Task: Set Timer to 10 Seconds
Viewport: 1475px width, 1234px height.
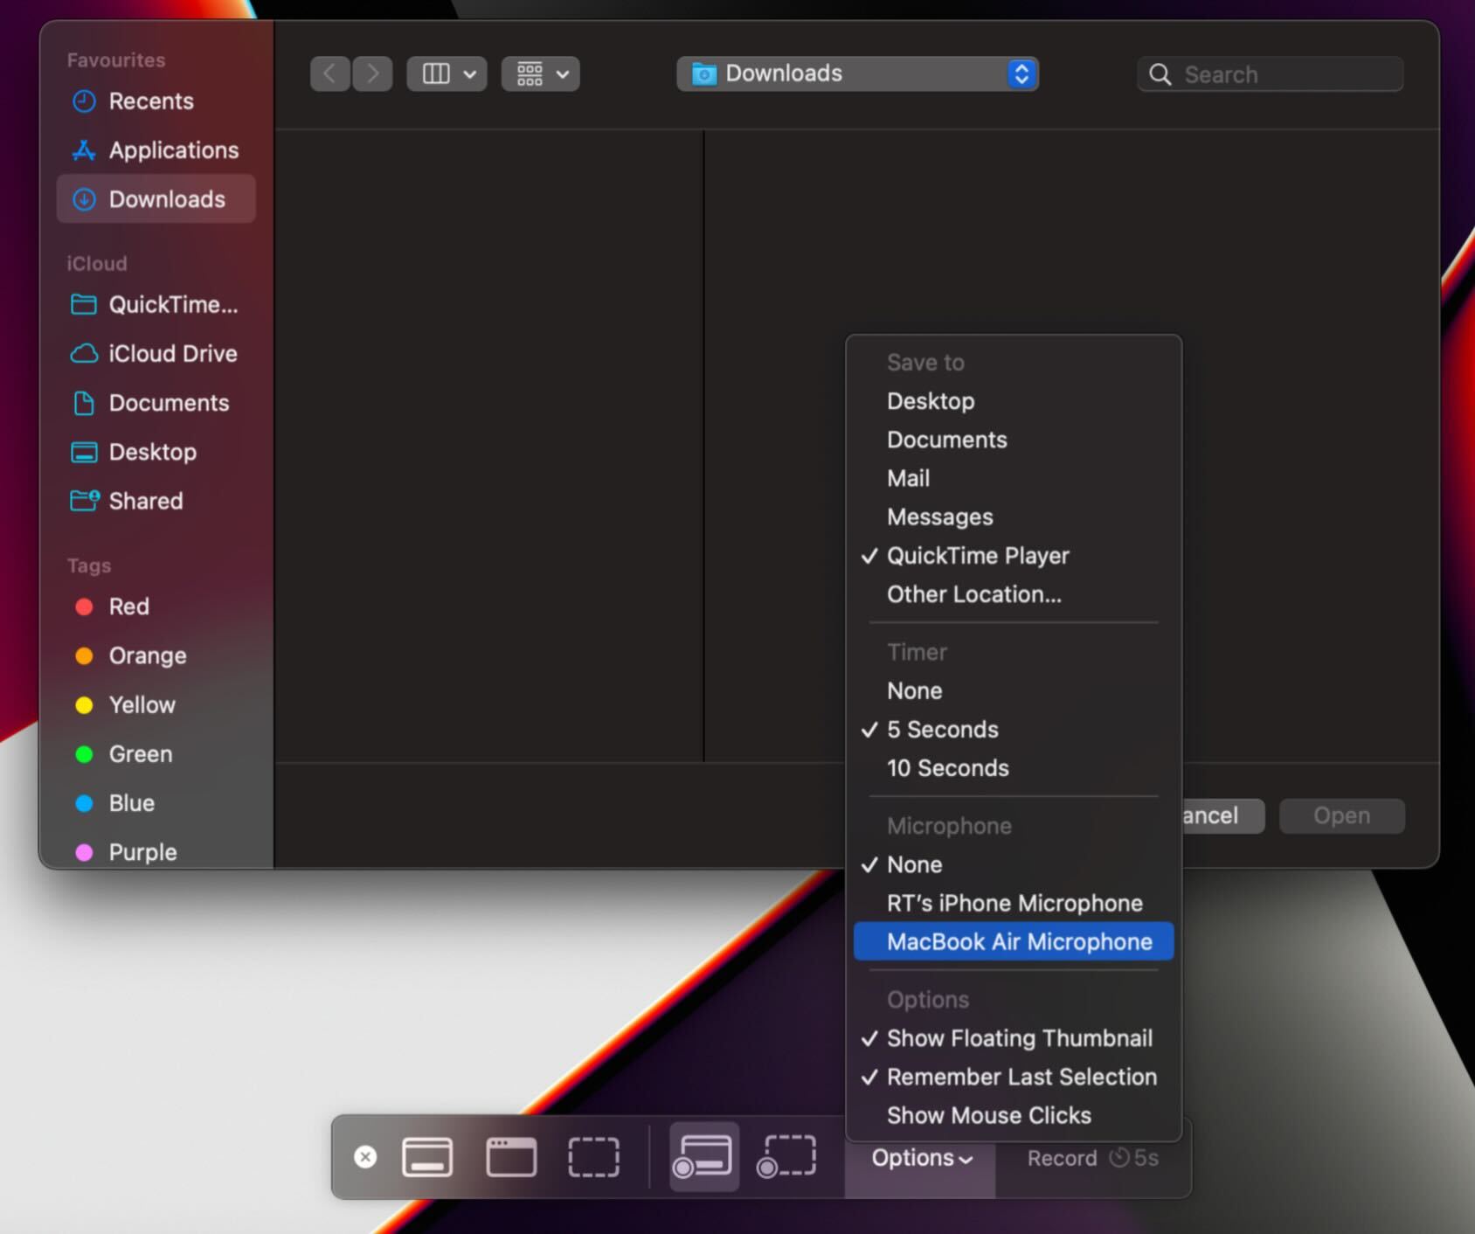Action: [1014, 768]
